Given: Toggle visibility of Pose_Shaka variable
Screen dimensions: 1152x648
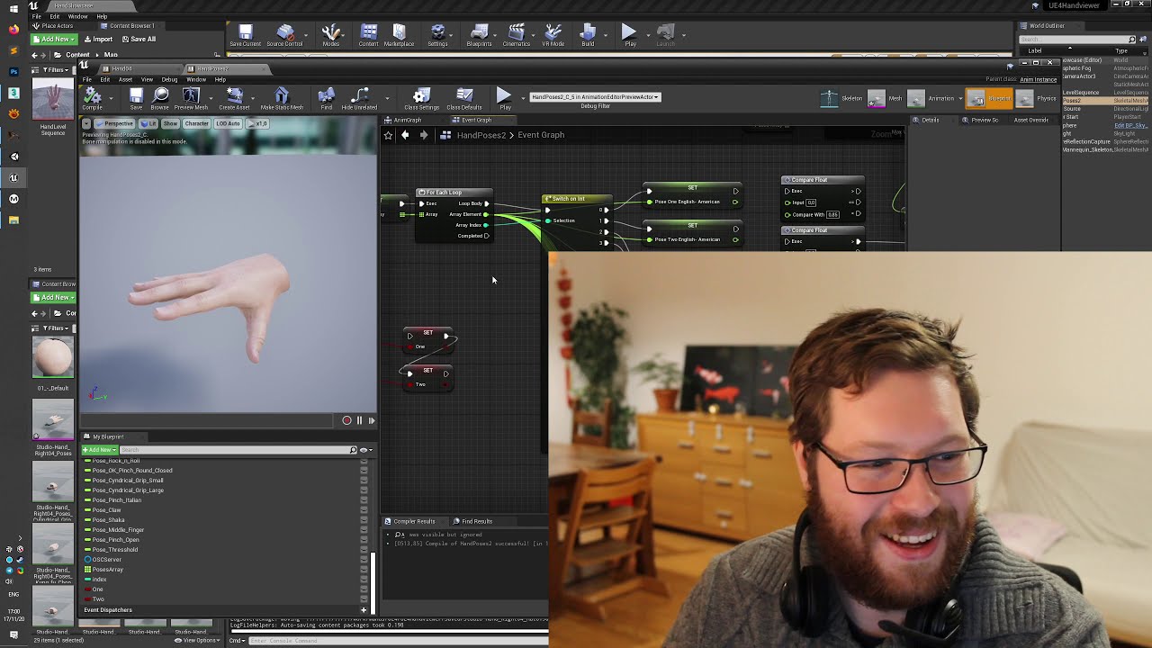Looking at the screenshot, I should pyautogui.click(x=364, y=520).
